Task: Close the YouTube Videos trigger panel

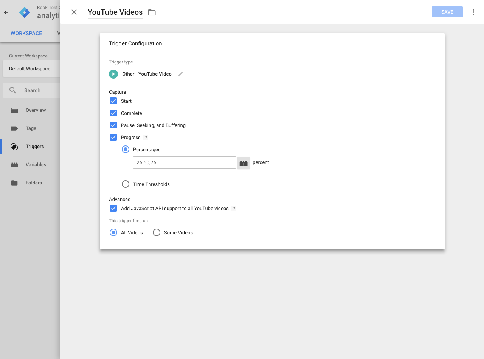Action: pos(74,12)
